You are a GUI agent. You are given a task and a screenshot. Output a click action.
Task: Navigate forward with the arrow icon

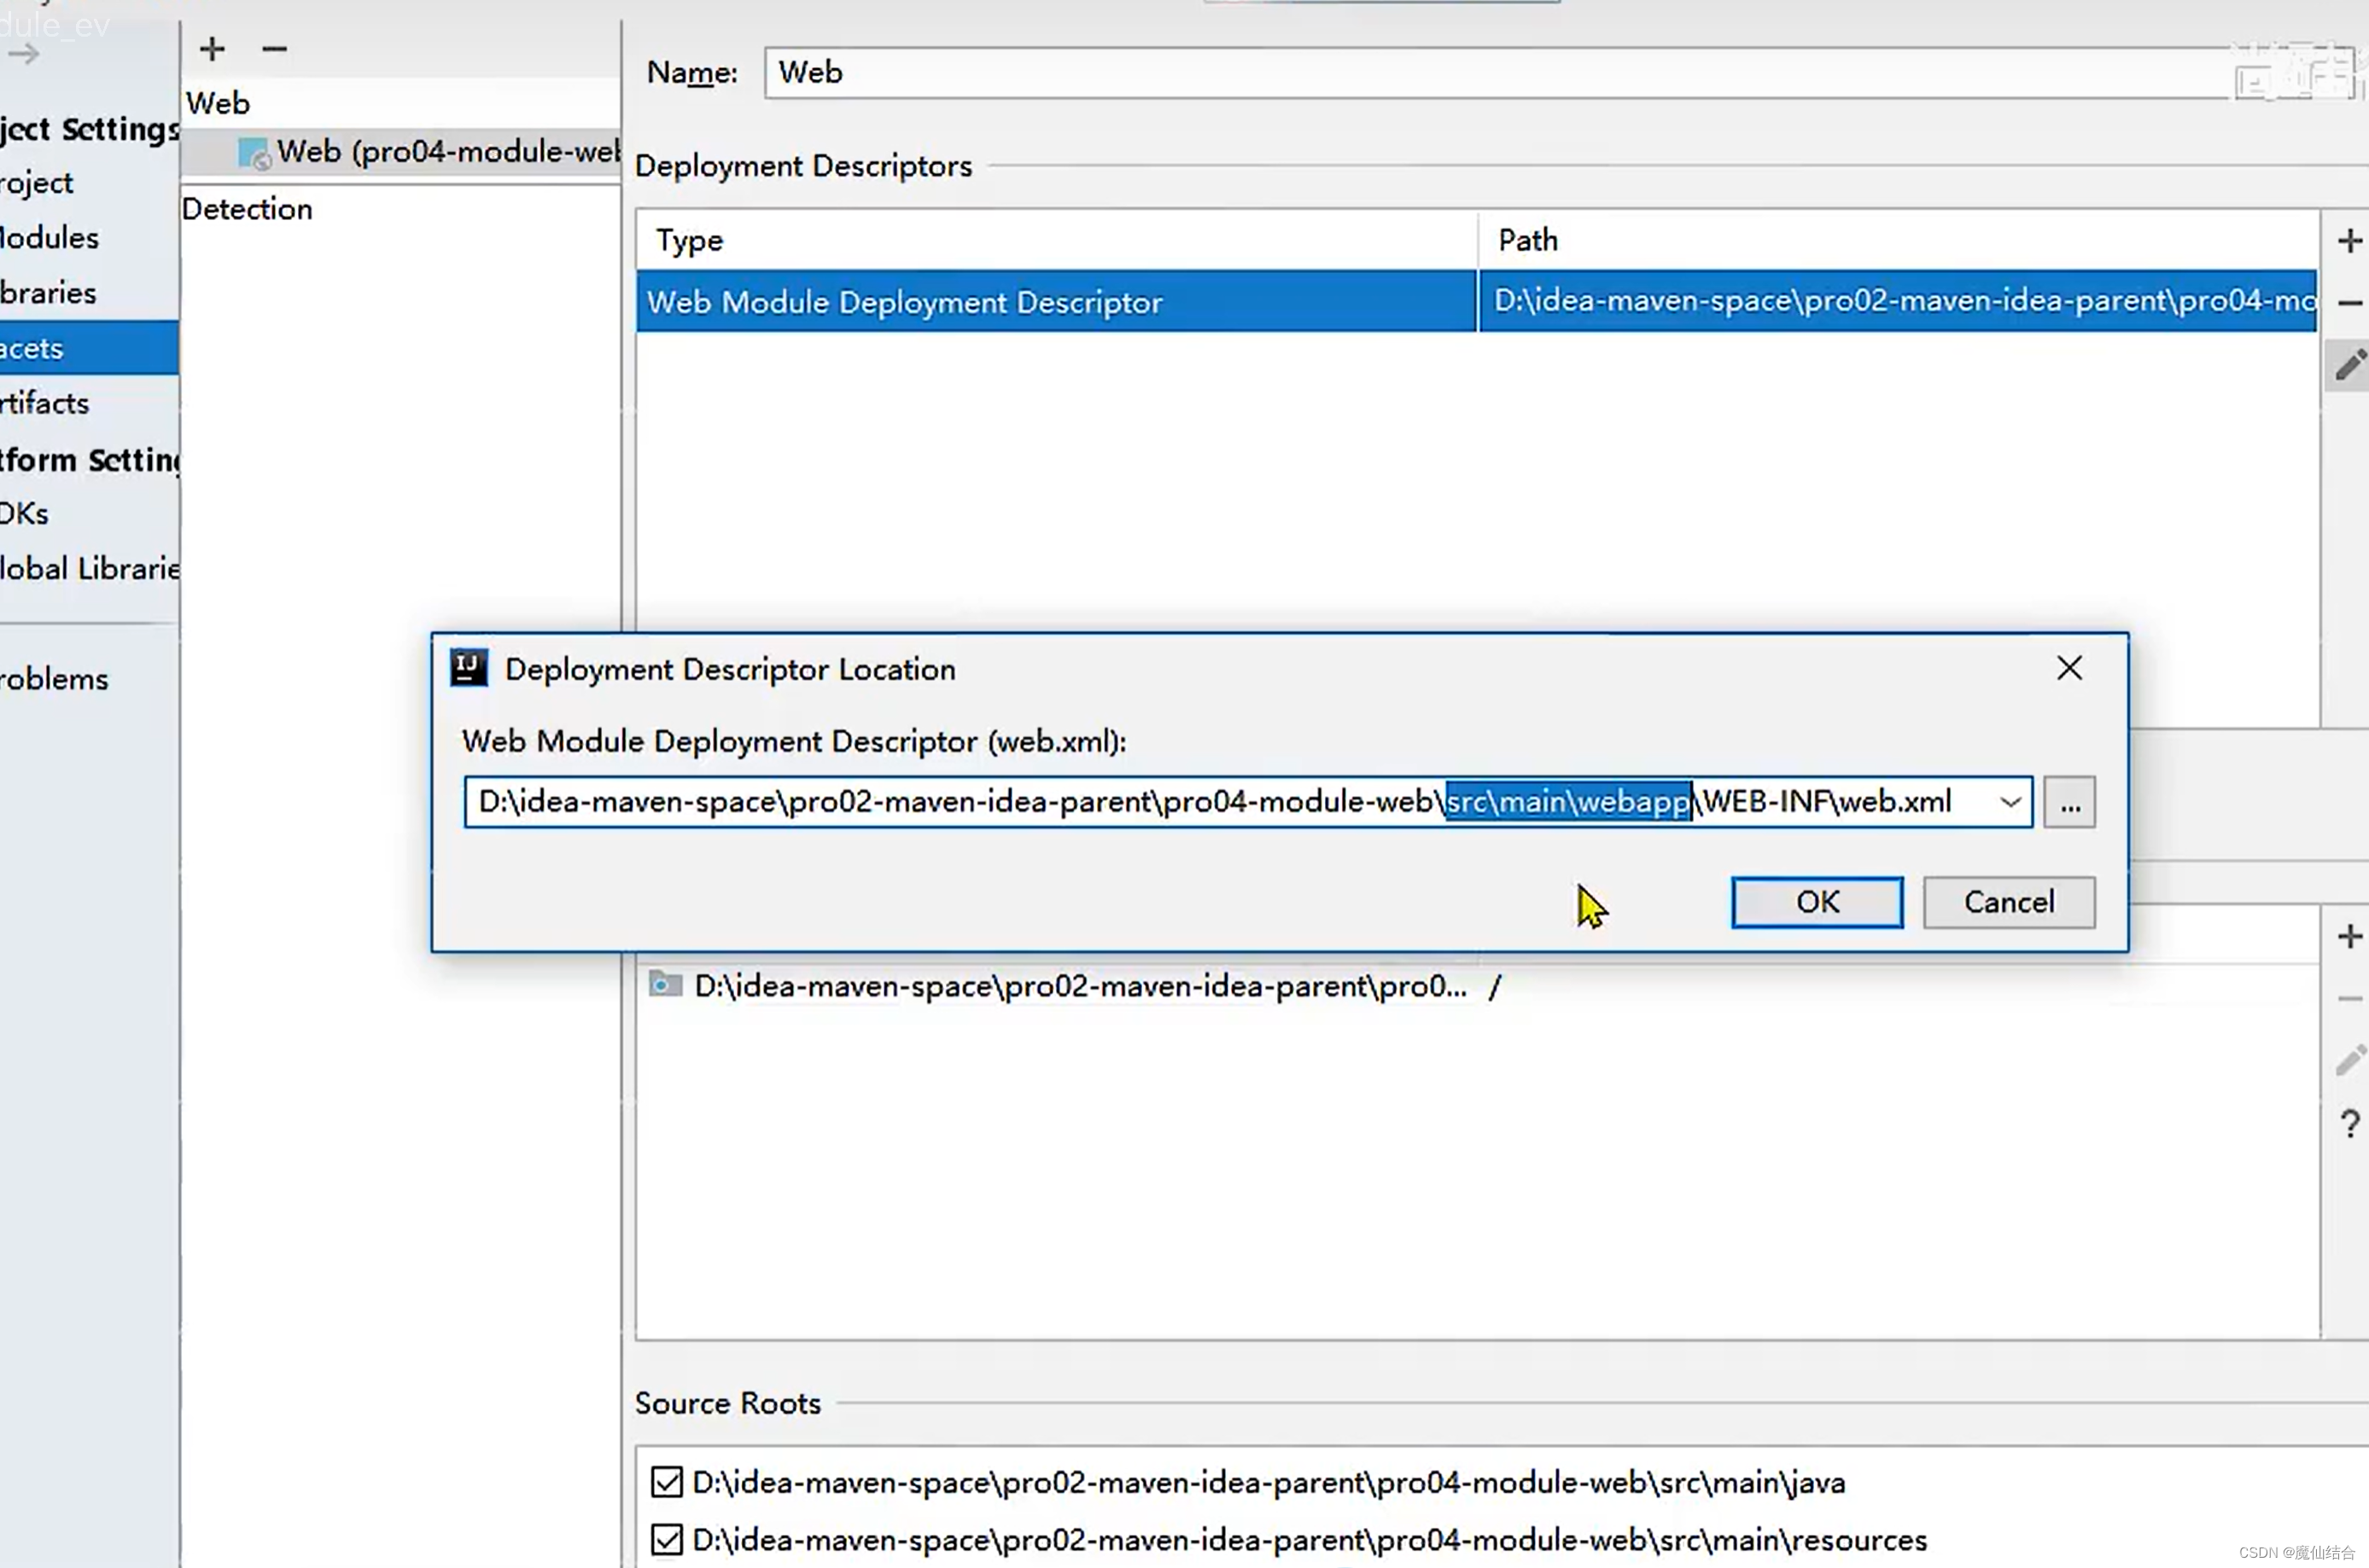pyautogui.click(x=24, y=54)
